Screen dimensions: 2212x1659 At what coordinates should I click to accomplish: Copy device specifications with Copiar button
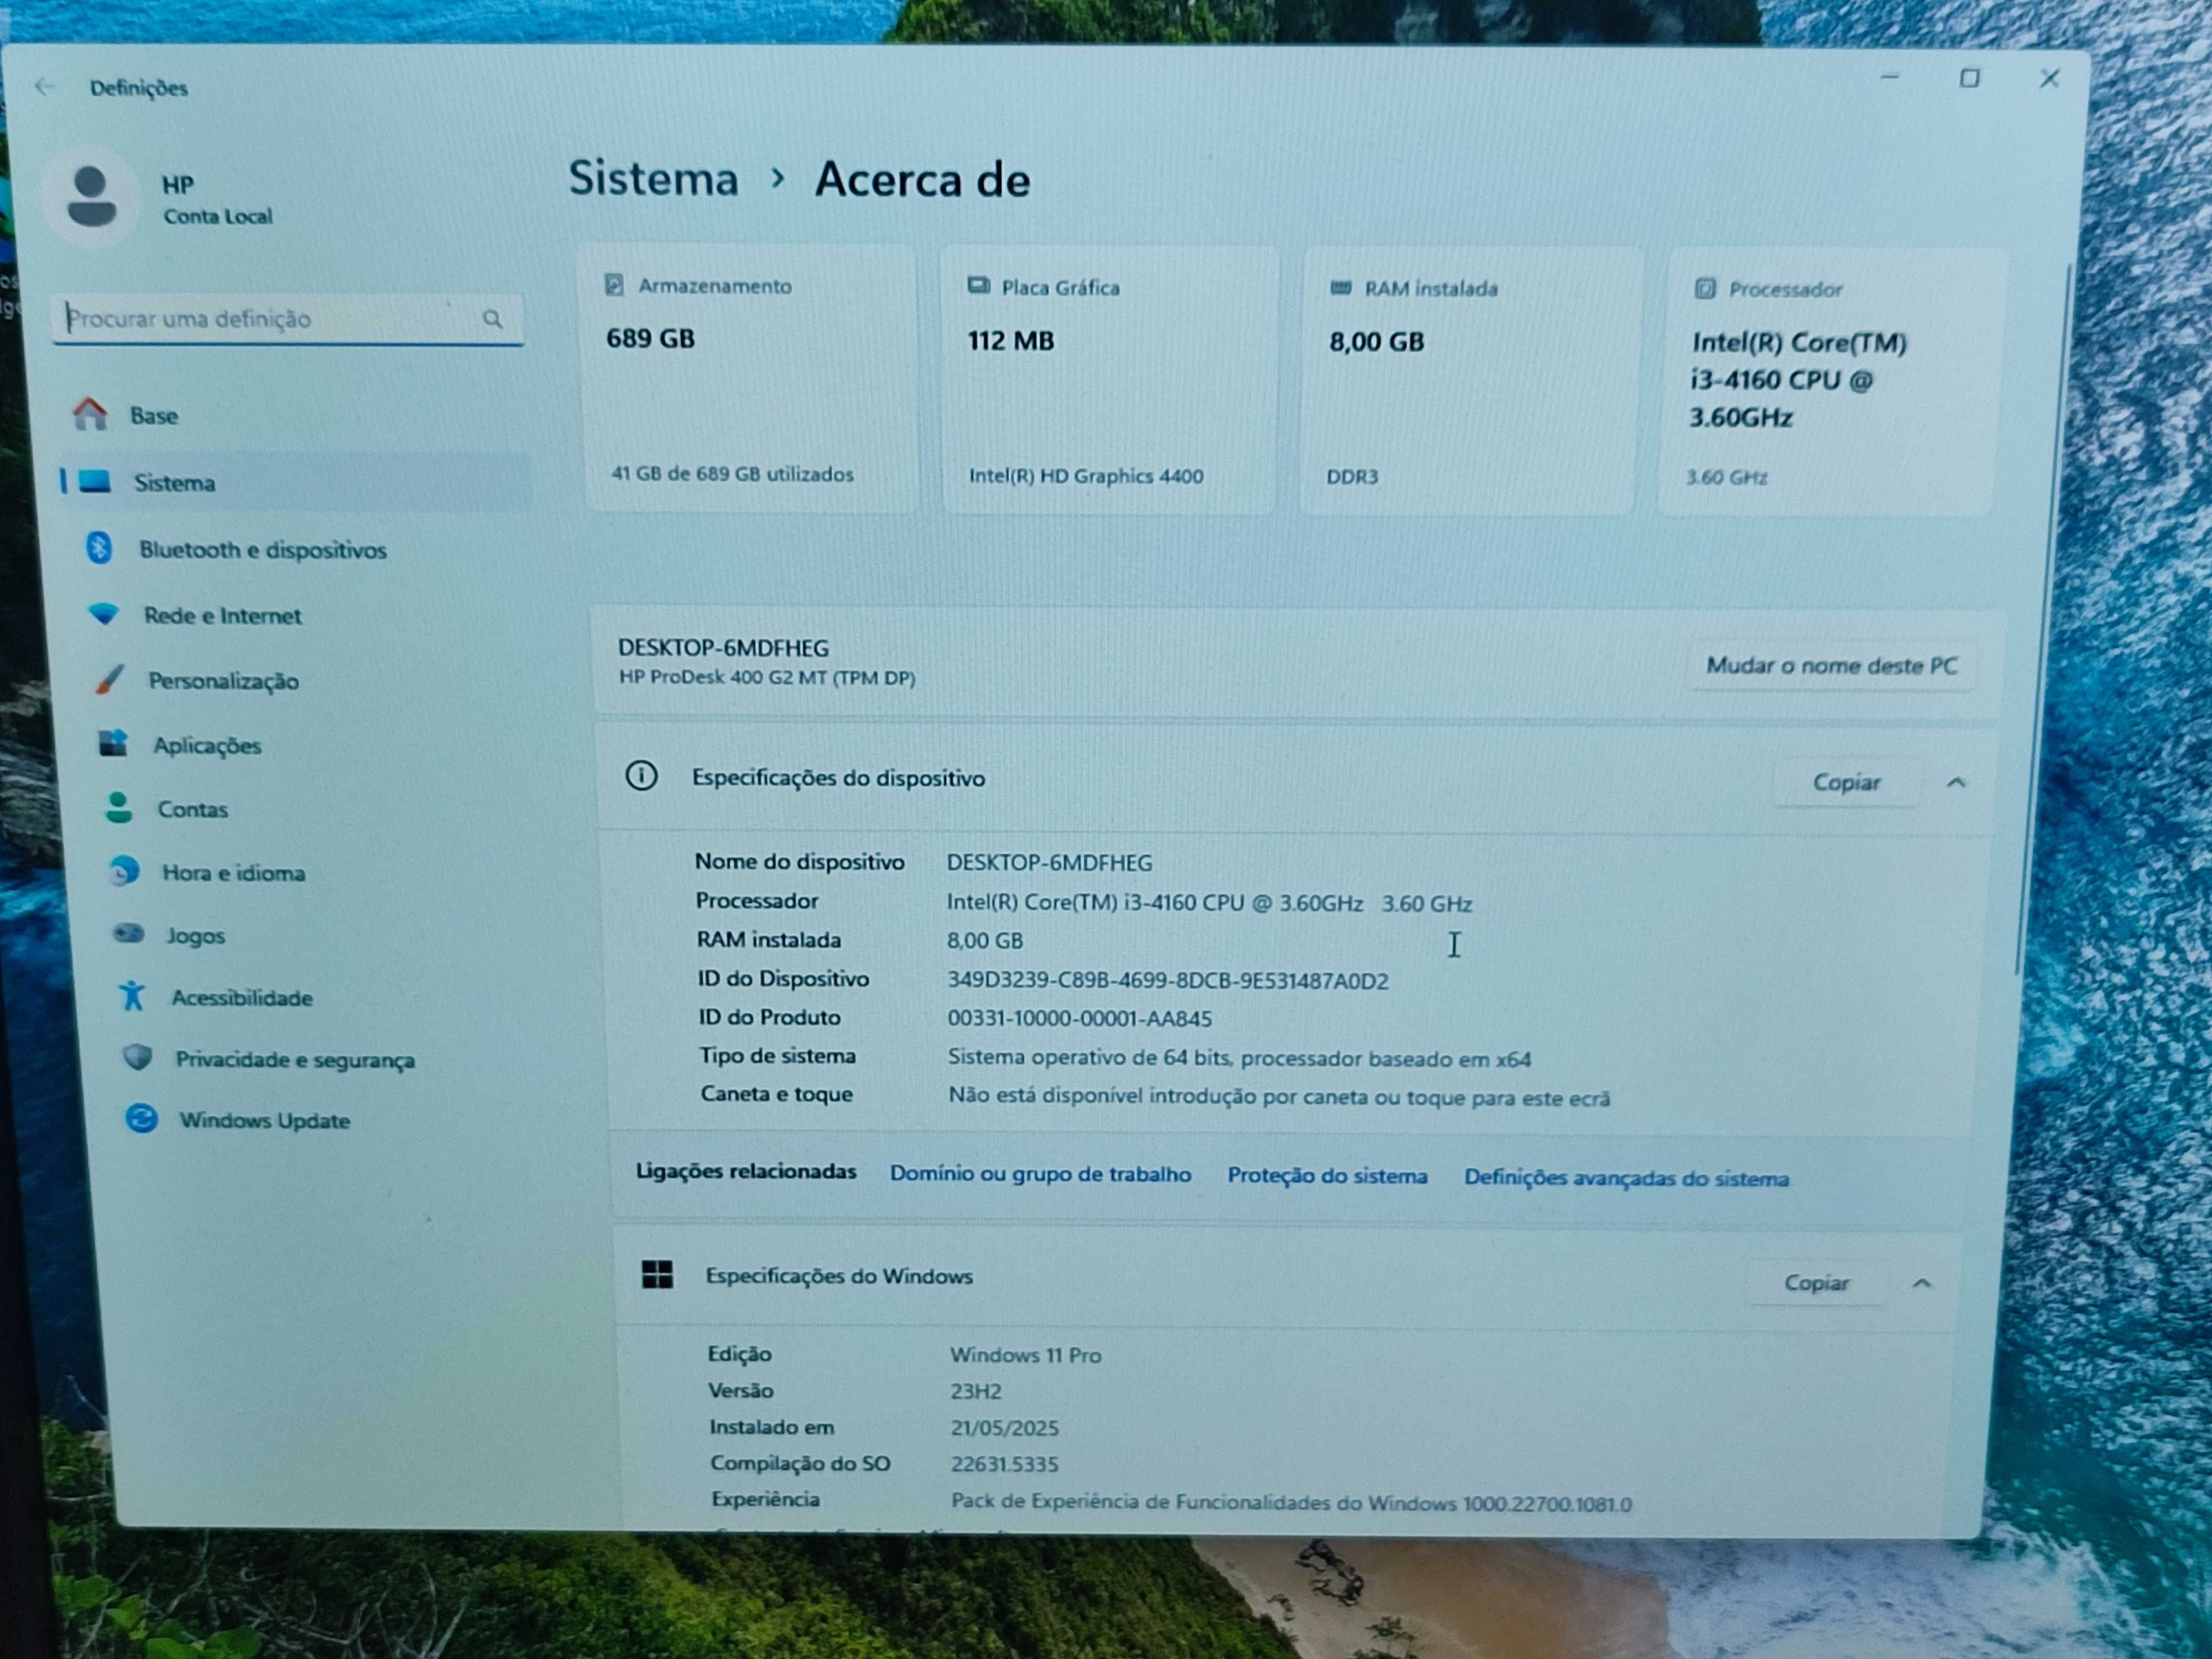1847,783
